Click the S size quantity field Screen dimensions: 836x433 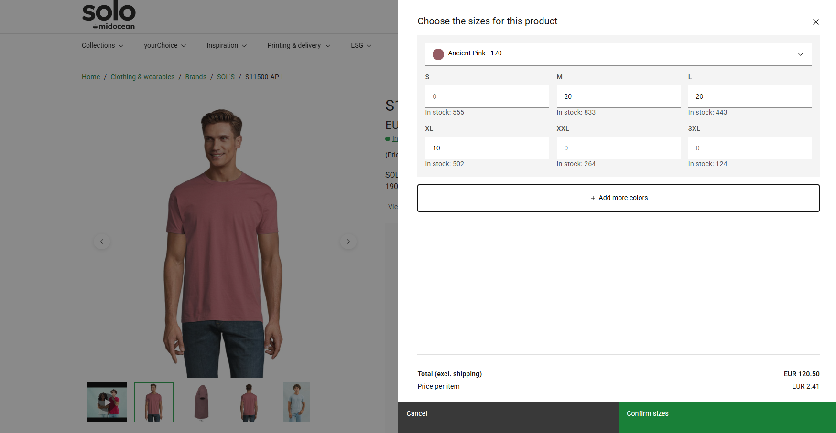pyautogui.click(x=487, y=96)
